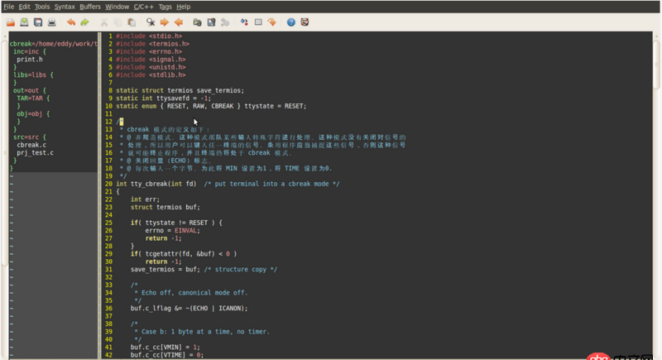
Task: Select cbreak.c in the project tree
Action: (31, 145)
